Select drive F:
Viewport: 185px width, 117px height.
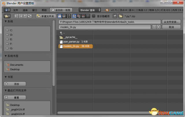27,44
